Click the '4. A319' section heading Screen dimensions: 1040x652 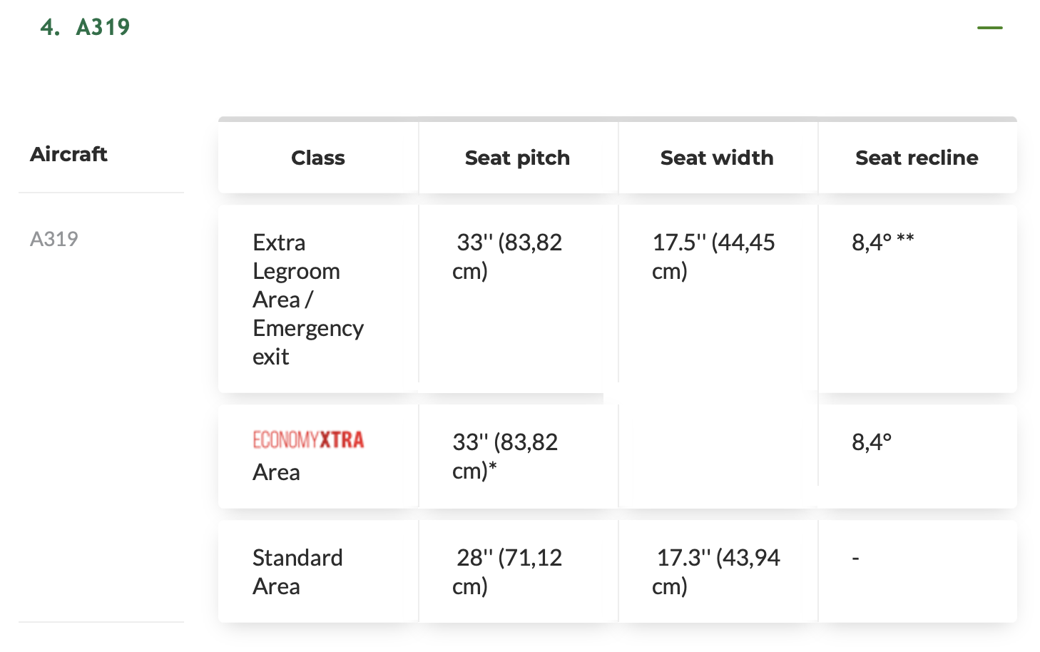click(86, 28)
